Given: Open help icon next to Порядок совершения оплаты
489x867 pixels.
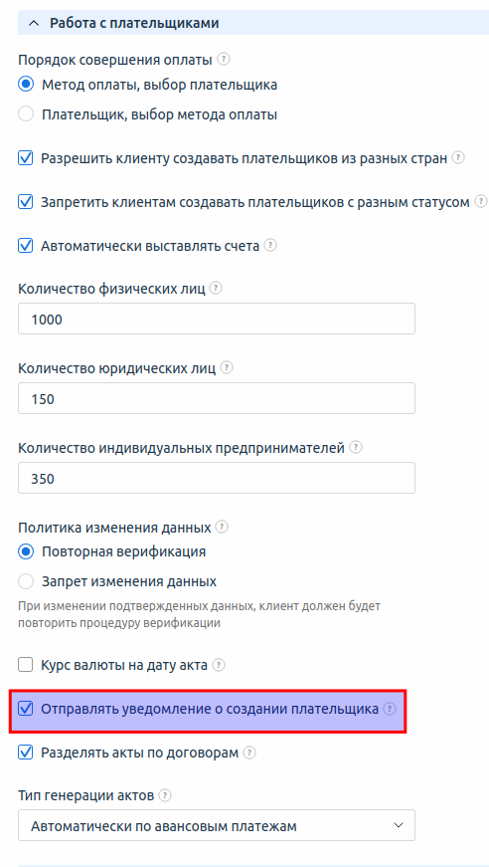Looking at the screenshot, I should click(x=223, y=58).
